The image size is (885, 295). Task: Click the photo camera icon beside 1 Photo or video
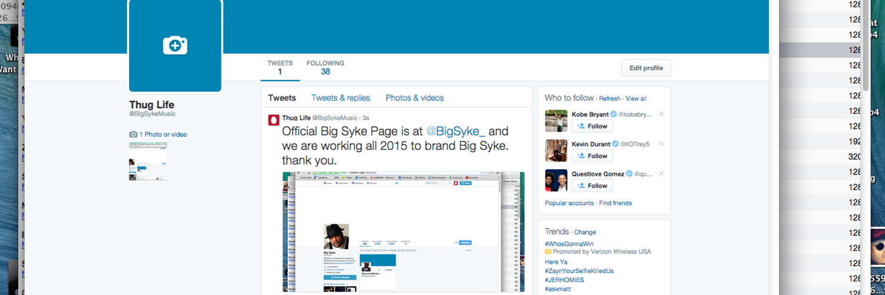click(133, 135)
